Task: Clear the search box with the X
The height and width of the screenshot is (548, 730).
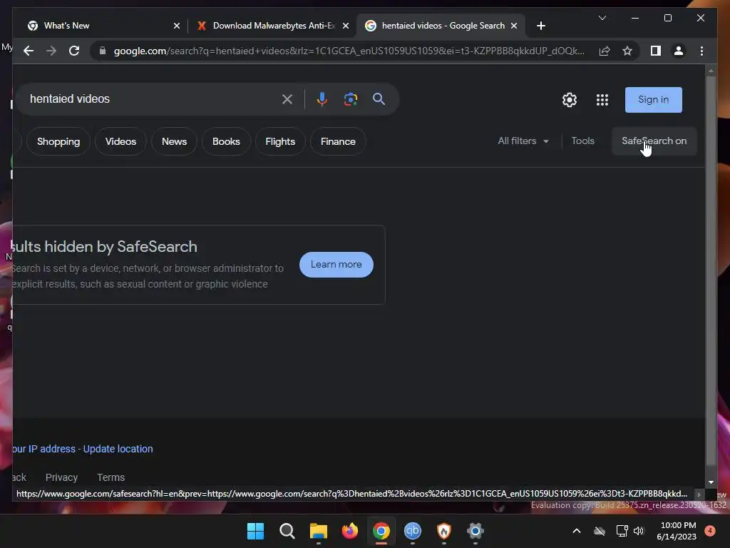Action: pos(287,98)
